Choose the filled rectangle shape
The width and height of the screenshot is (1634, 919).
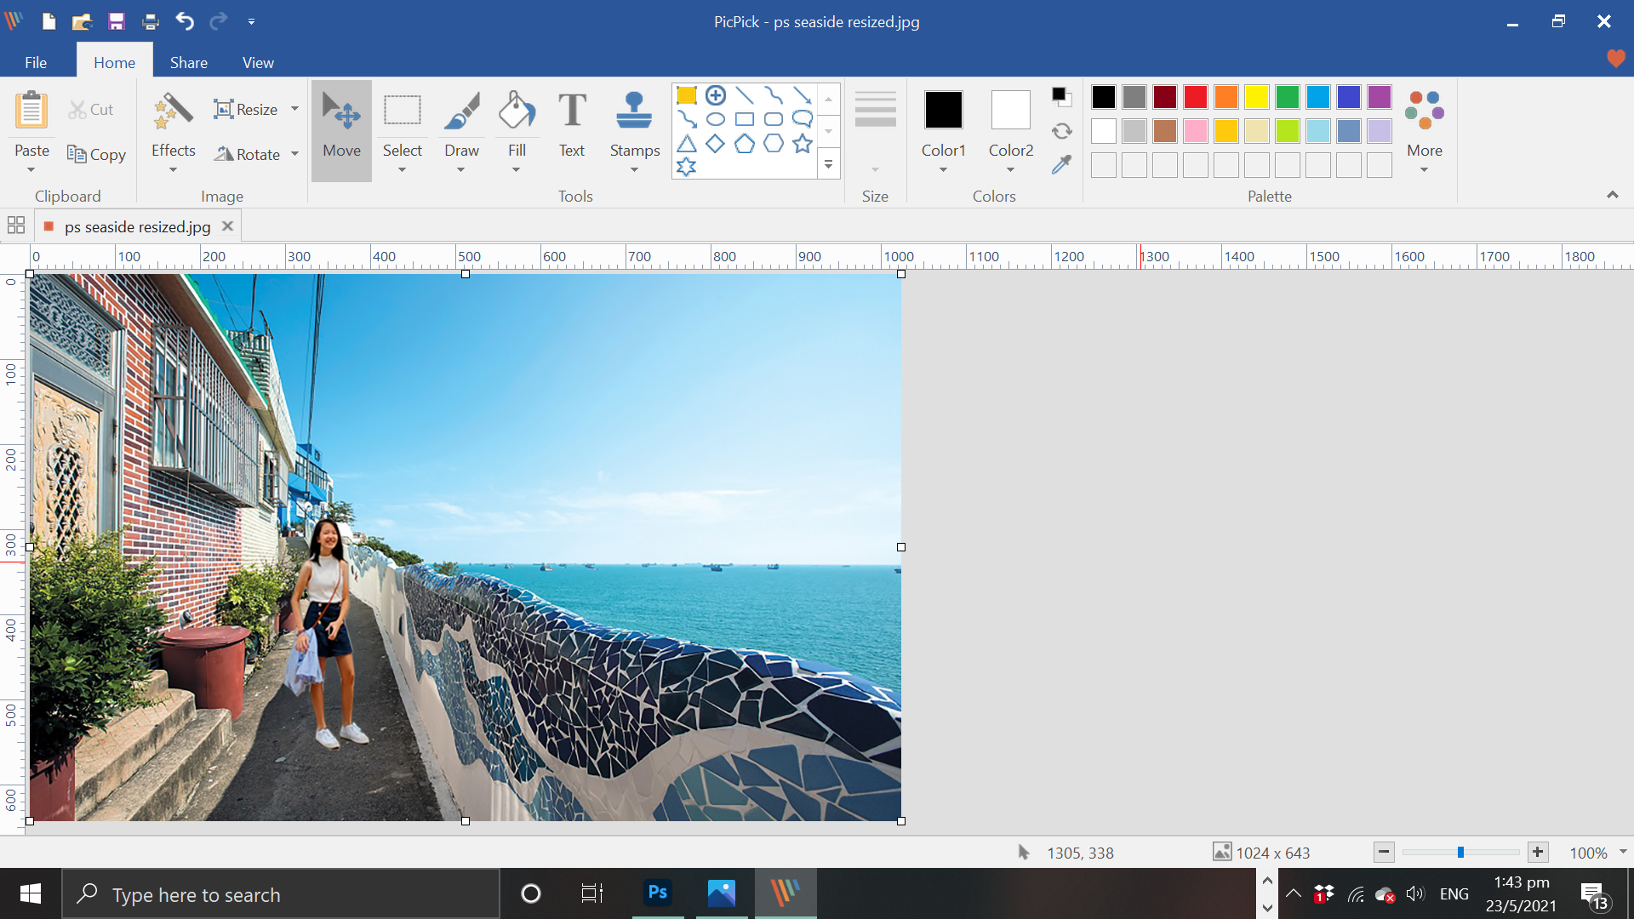[687, 95]
